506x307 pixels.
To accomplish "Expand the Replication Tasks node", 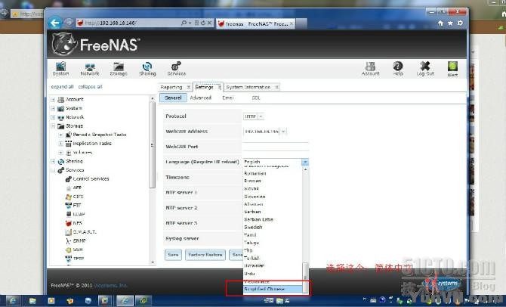I will pyautogui.click(x=60, y=144).
